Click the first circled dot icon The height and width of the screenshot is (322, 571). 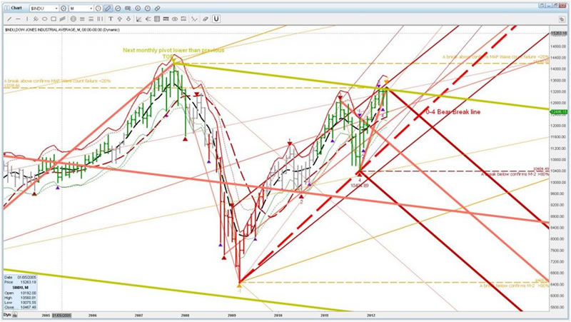coord(138,9)
